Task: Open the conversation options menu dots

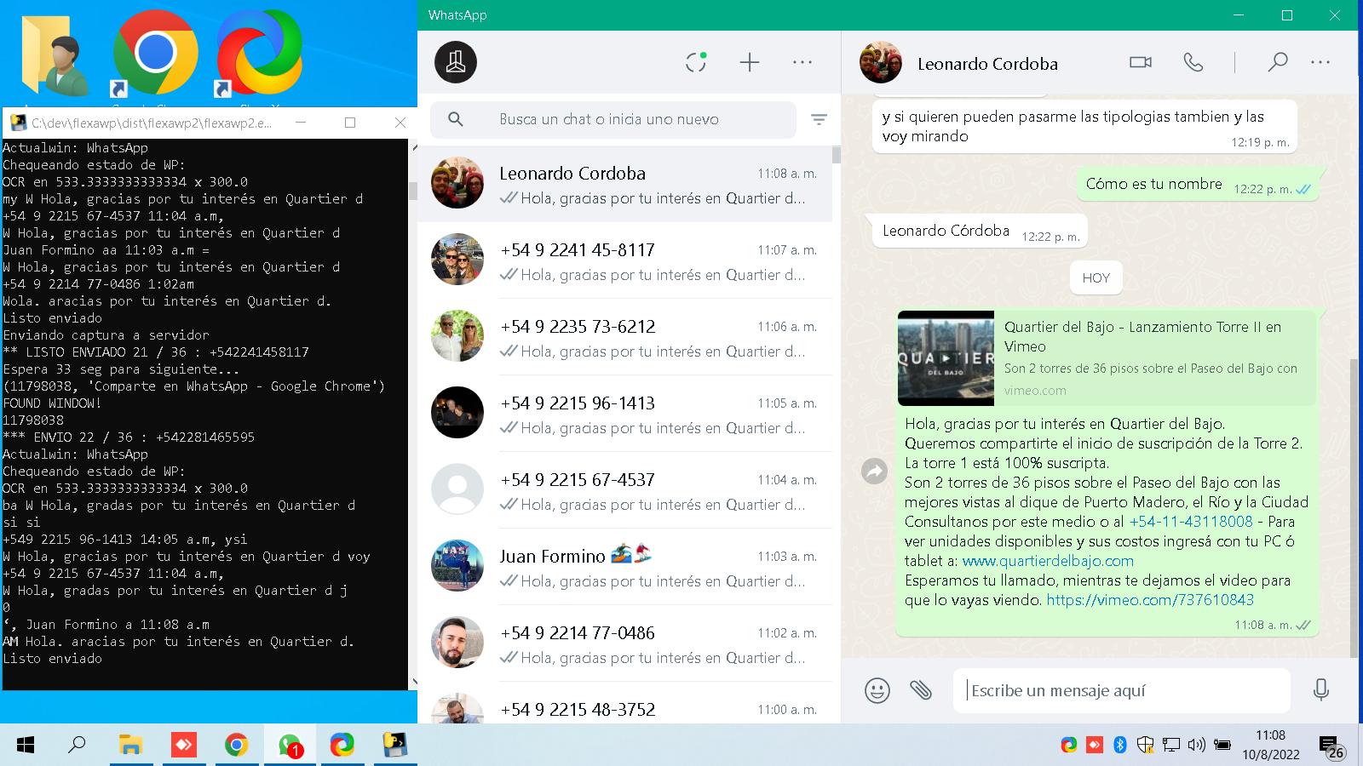Action: click(1320, 62)
